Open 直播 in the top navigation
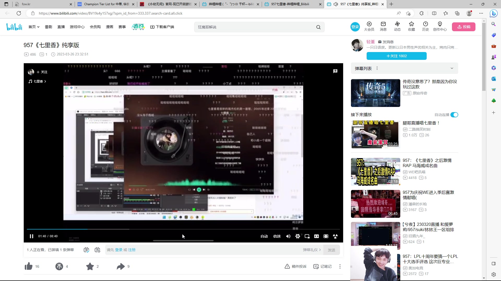The height and width of the screenshot is (281, 501). 61,27
